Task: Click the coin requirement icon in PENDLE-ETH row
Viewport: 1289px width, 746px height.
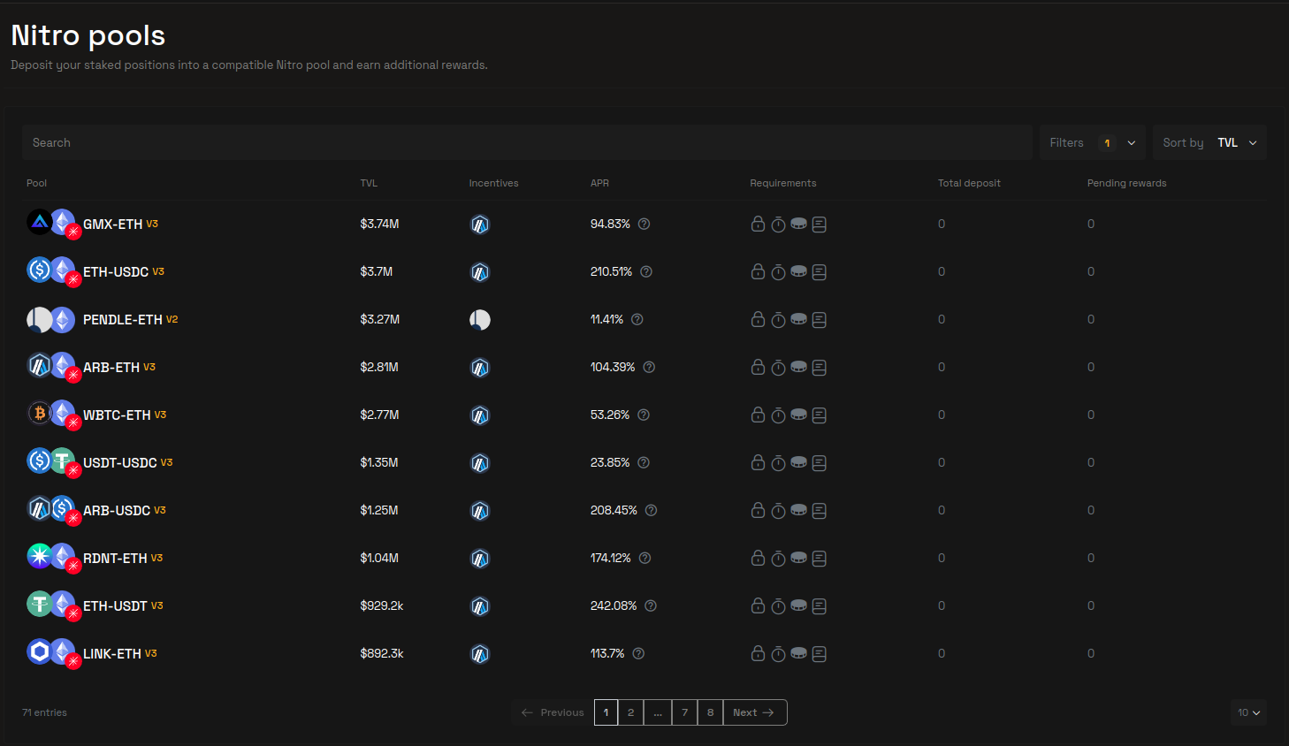Action: pos(798,319)
